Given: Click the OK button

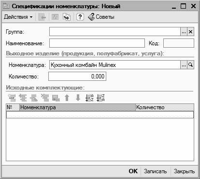Looking at the screenshot, I should [x=133, y=171].
